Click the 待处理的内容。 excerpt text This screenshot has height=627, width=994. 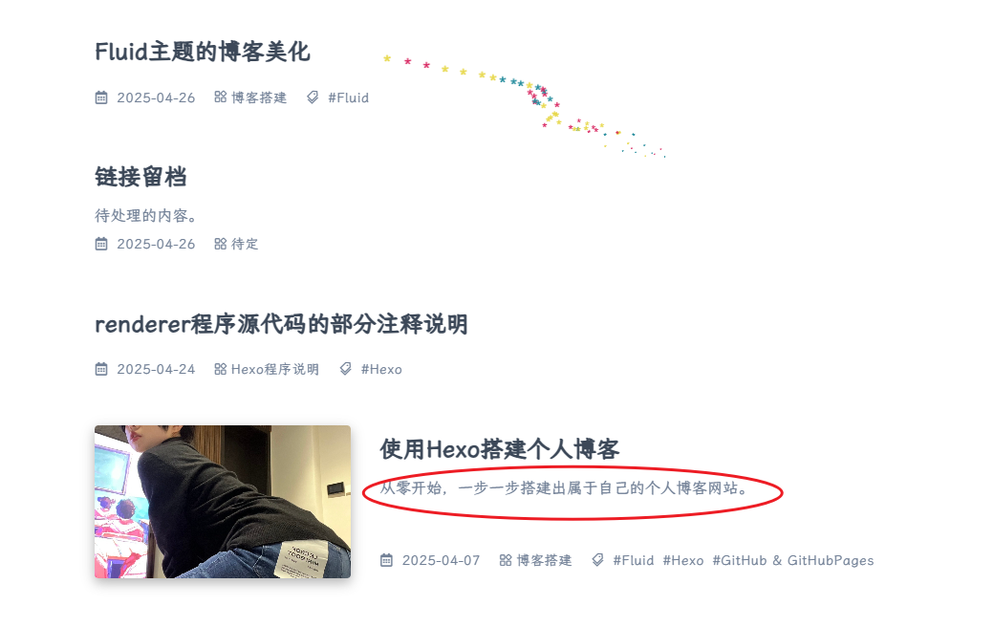coord(146,216)
